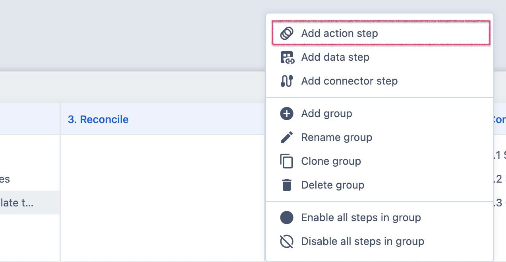Click the crossed-out circle Disable steps icon

[286, 241]
